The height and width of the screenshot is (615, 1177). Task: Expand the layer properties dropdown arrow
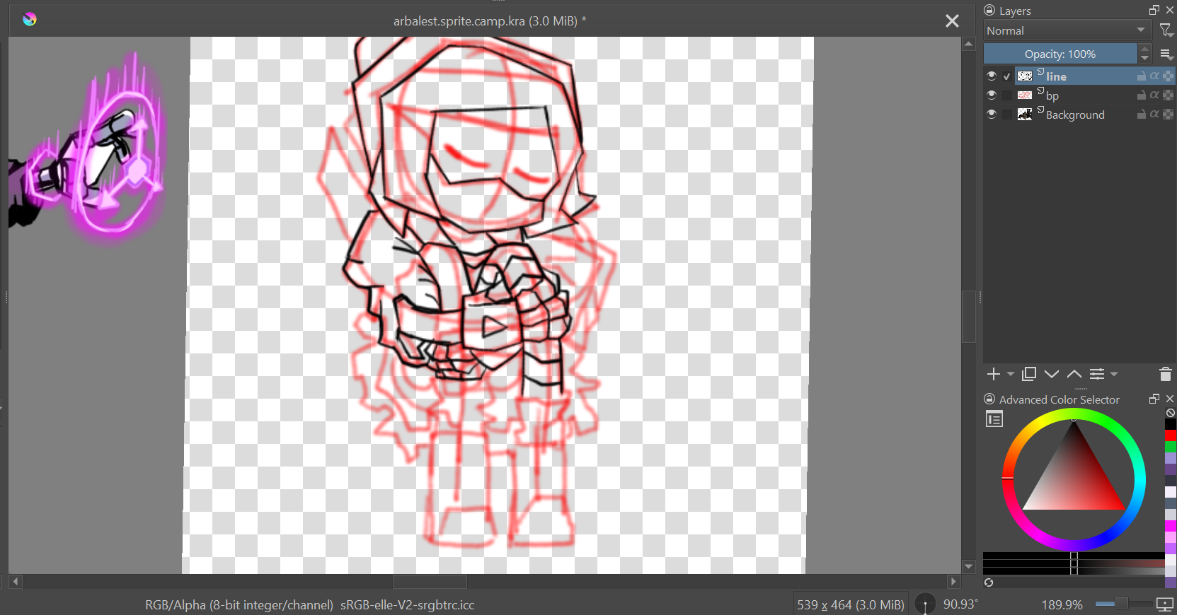1114,374
